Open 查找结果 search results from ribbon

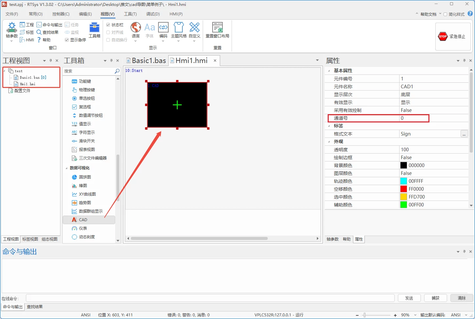tap(48, 32)
